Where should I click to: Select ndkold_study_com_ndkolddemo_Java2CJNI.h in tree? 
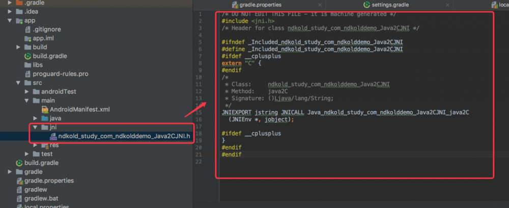point(124,136)
